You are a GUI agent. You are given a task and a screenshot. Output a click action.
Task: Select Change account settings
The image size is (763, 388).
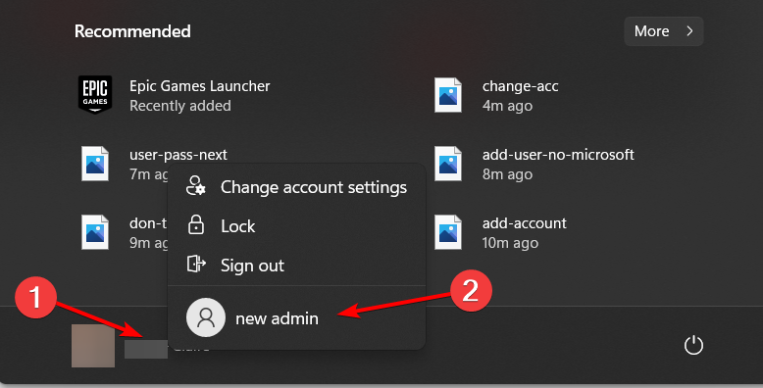pos(297,187)
